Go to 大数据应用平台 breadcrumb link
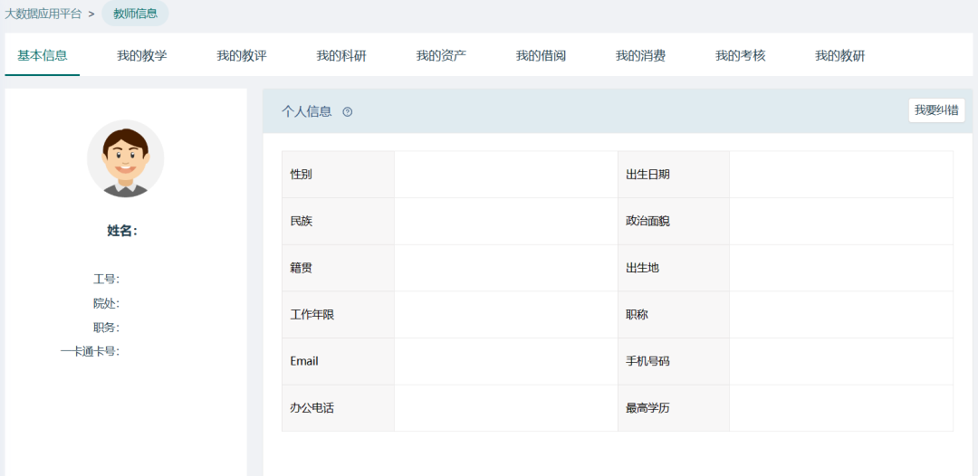 click(43, 14)
